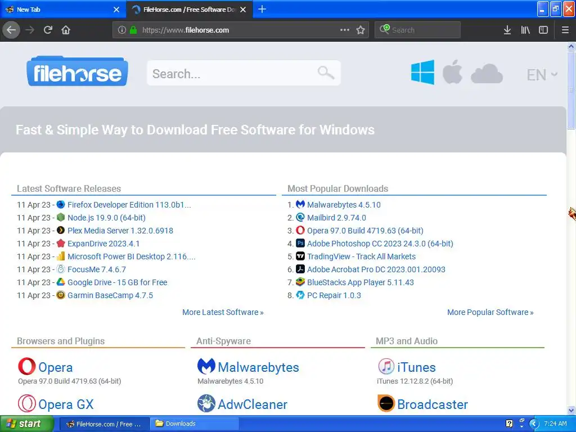Click the iTunes music note icon

pos(386,366)
